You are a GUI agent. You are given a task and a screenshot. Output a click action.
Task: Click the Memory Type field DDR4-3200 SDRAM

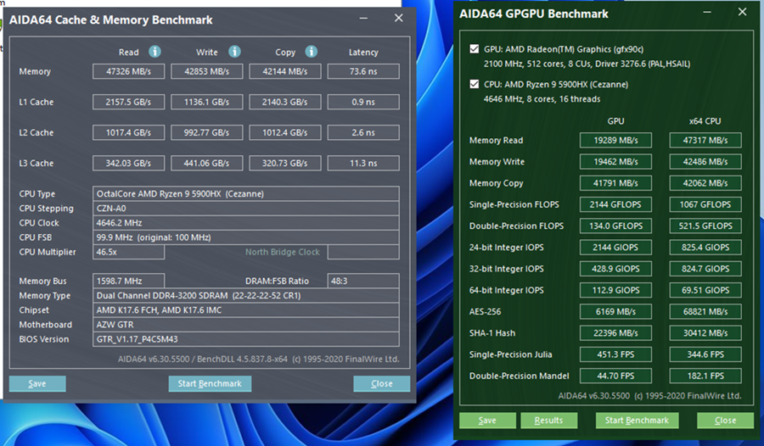coord(246,295)
